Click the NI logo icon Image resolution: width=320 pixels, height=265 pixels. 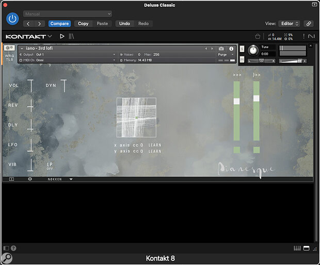pyautogui.click(x=311, y=36)
